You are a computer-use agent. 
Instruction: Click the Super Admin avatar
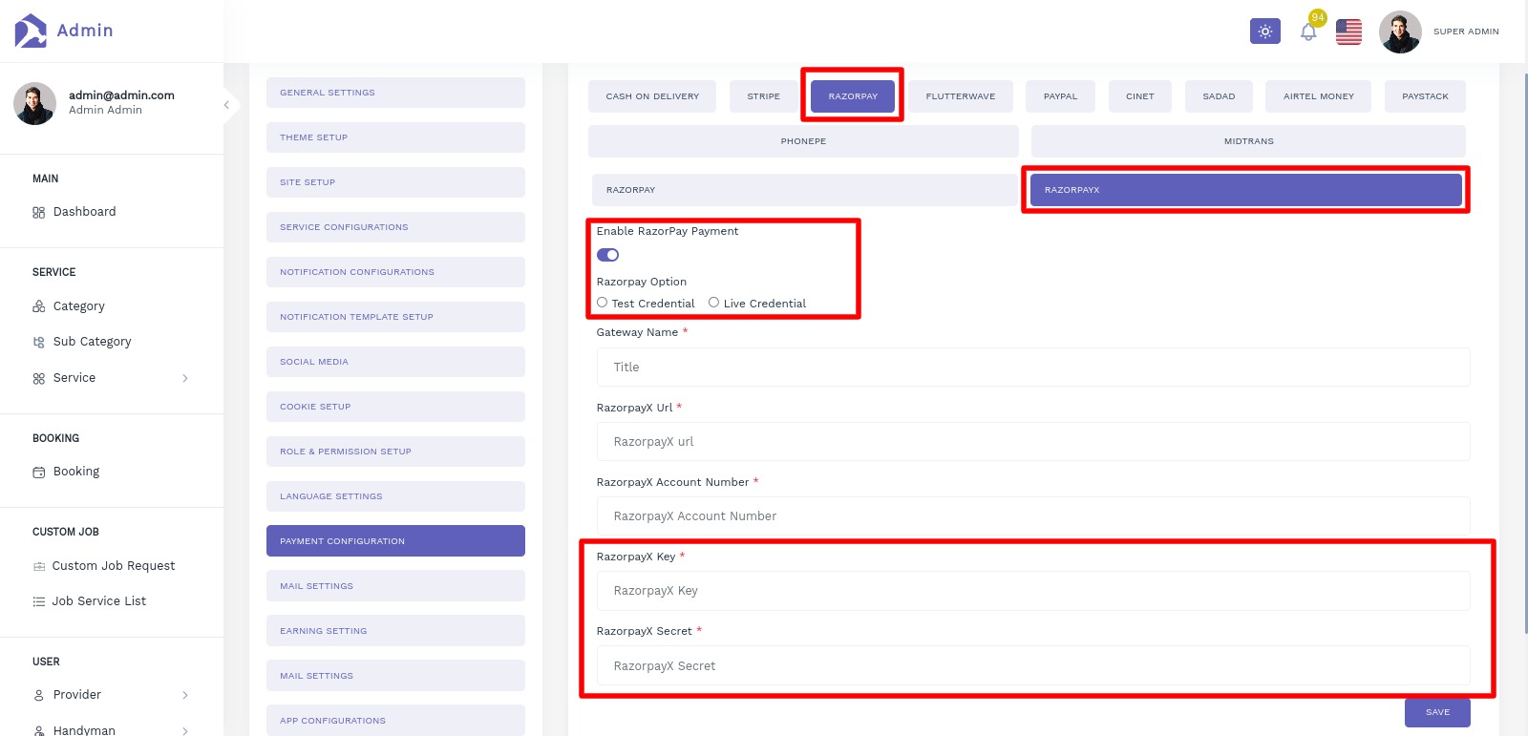click(x=1400, y=32)
